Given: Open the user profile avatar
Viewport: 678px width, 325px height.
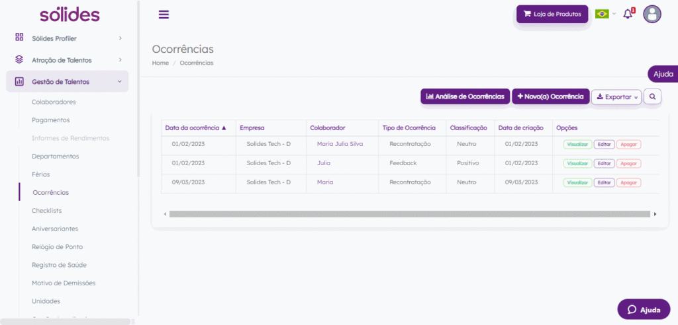Looking at the screenshot, I should (x=652, y=15).
